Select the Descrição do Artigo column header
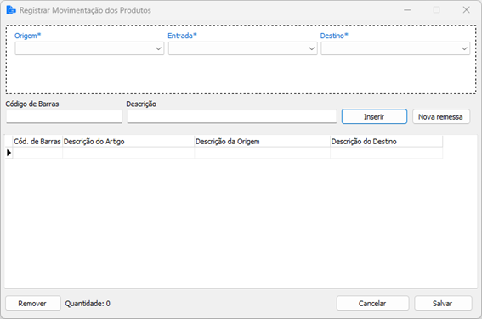 point(128,142)
